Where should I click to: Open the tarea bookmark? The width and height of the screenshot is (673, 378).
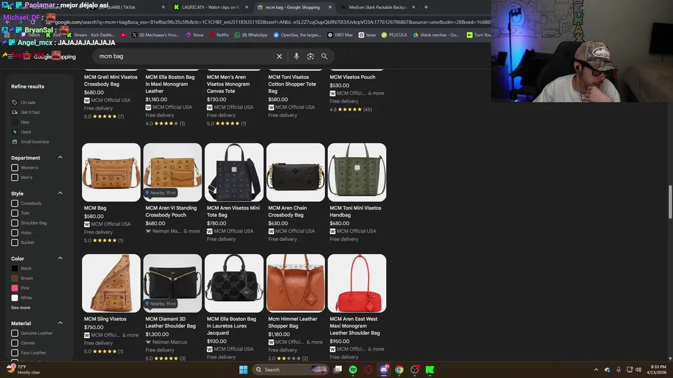367,35
